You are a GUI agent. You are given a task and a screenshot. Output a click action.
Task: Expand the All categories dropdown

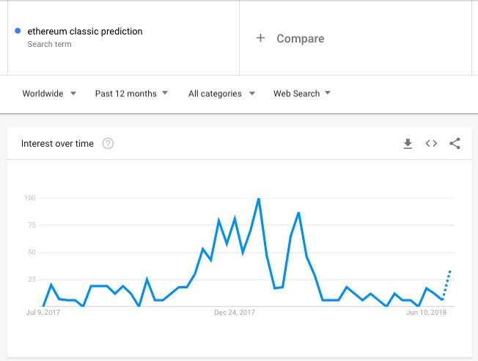coord(221,93)
